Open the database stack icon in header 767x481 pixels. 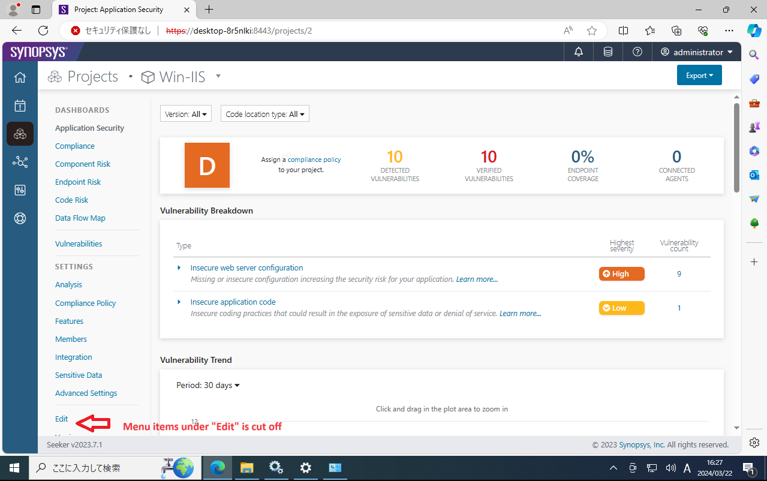tap(608, 52)
